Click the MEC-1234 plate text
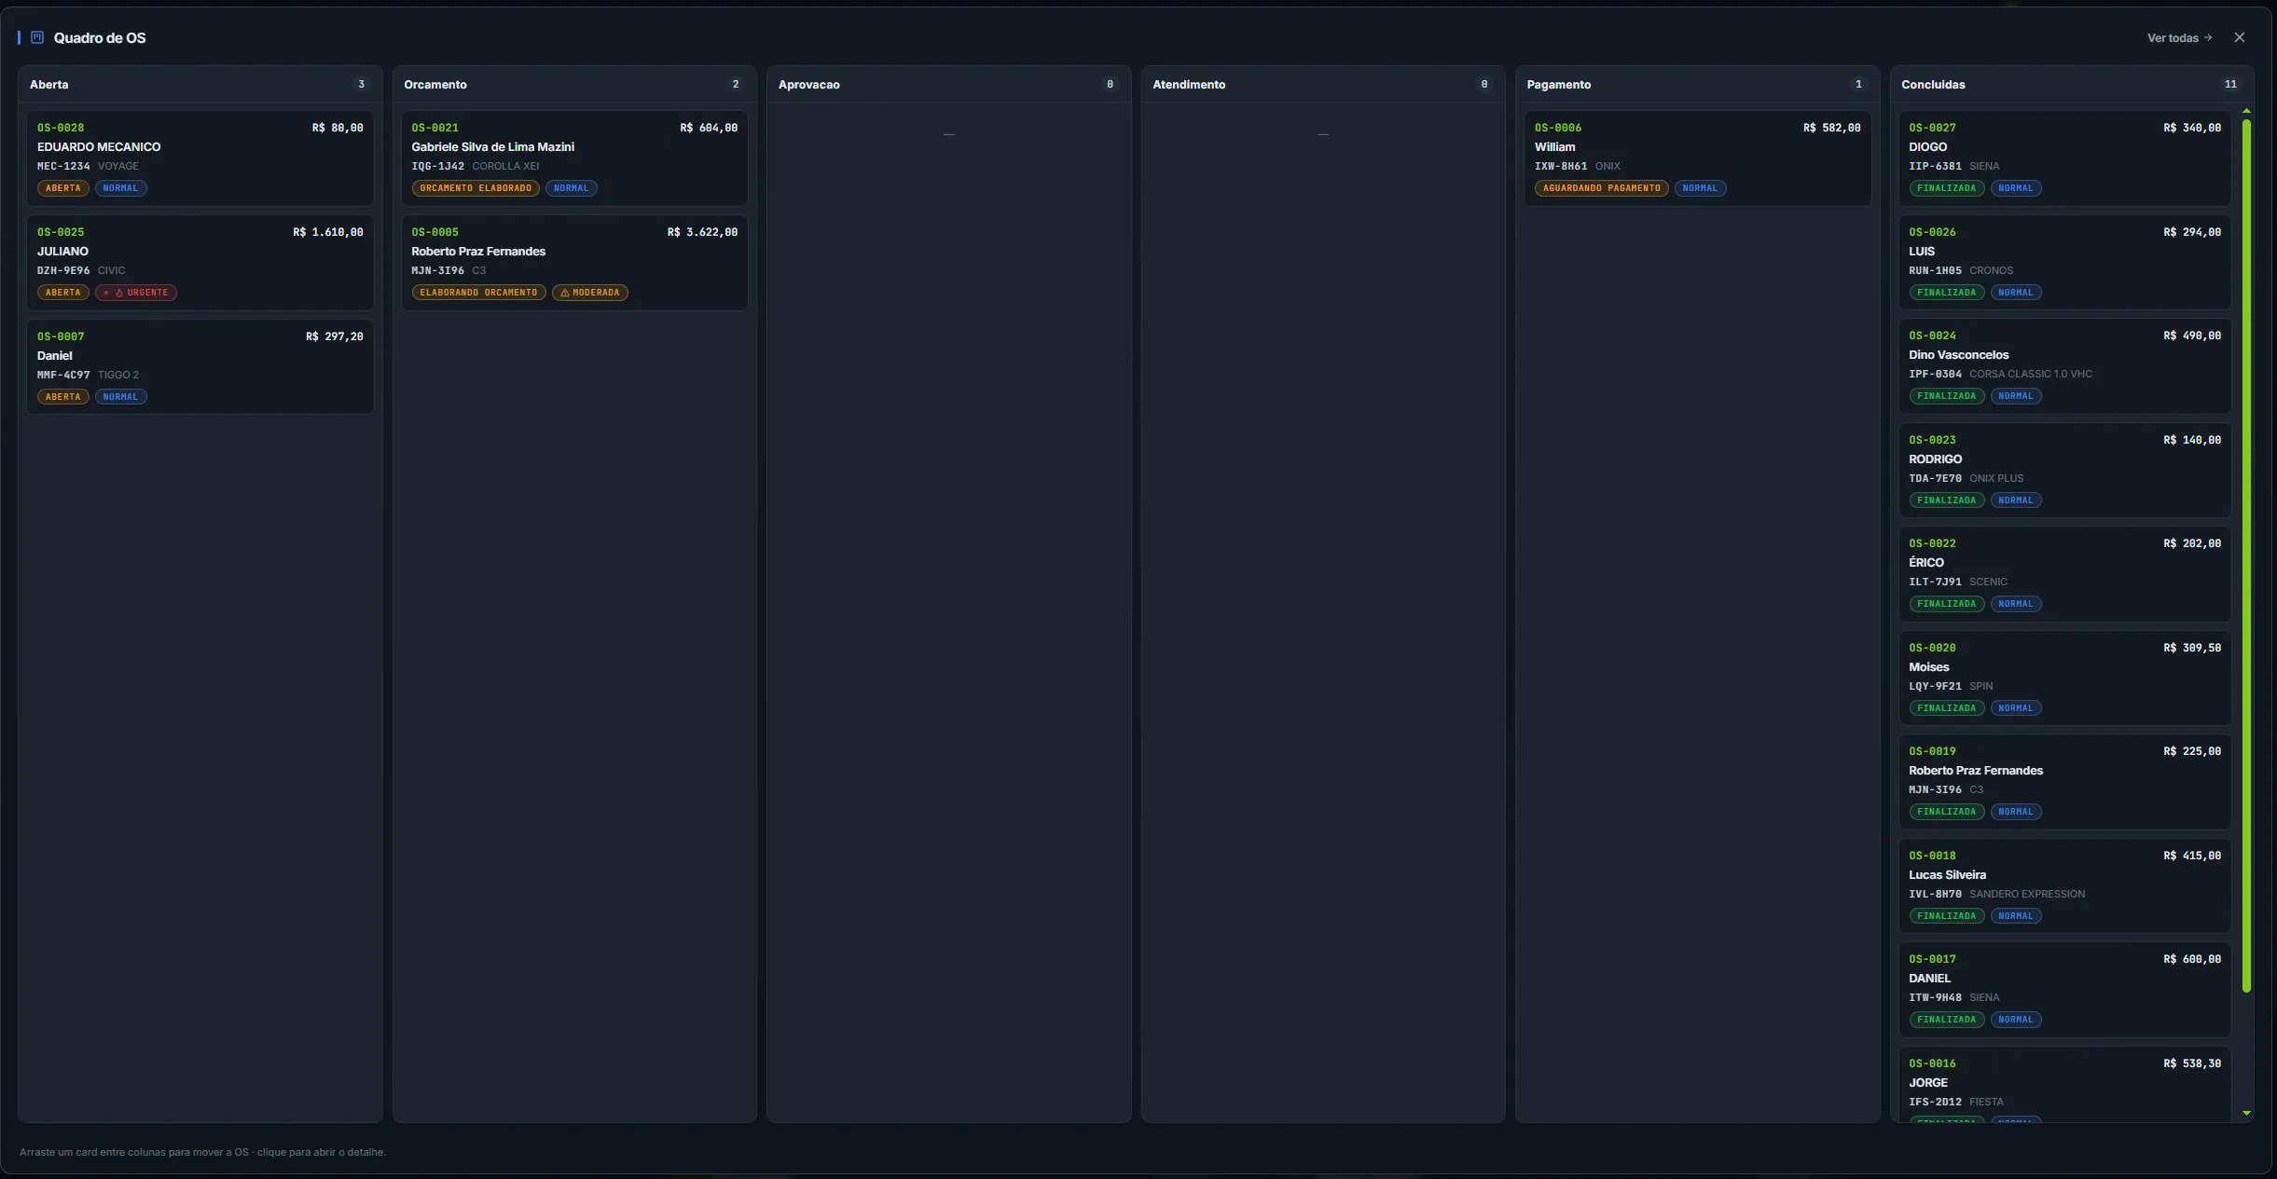Image resolution: width=2277 pixels, height=1179 pixels. pos(63,166)
